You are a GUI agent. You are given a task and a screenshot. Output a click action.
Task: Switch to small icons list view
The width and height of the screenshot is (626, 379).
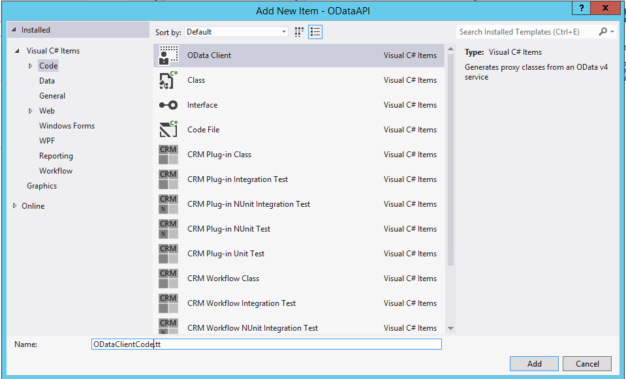(315, 32)
